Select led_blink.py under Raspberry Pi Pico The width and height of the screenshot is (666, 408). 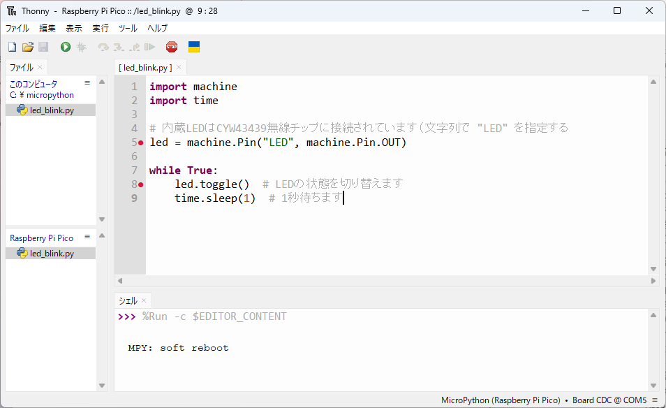click(52, 254)
